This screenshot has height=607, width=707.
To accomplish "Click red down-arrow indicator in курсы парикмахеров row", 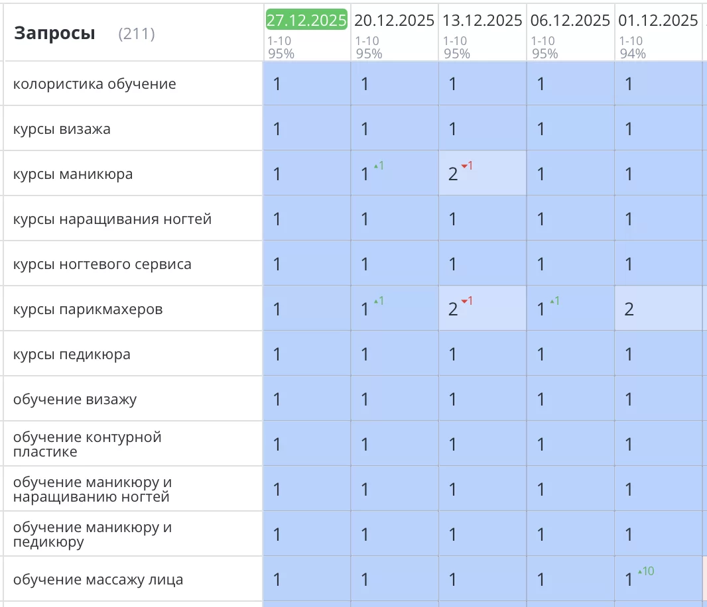I will 467,301.
